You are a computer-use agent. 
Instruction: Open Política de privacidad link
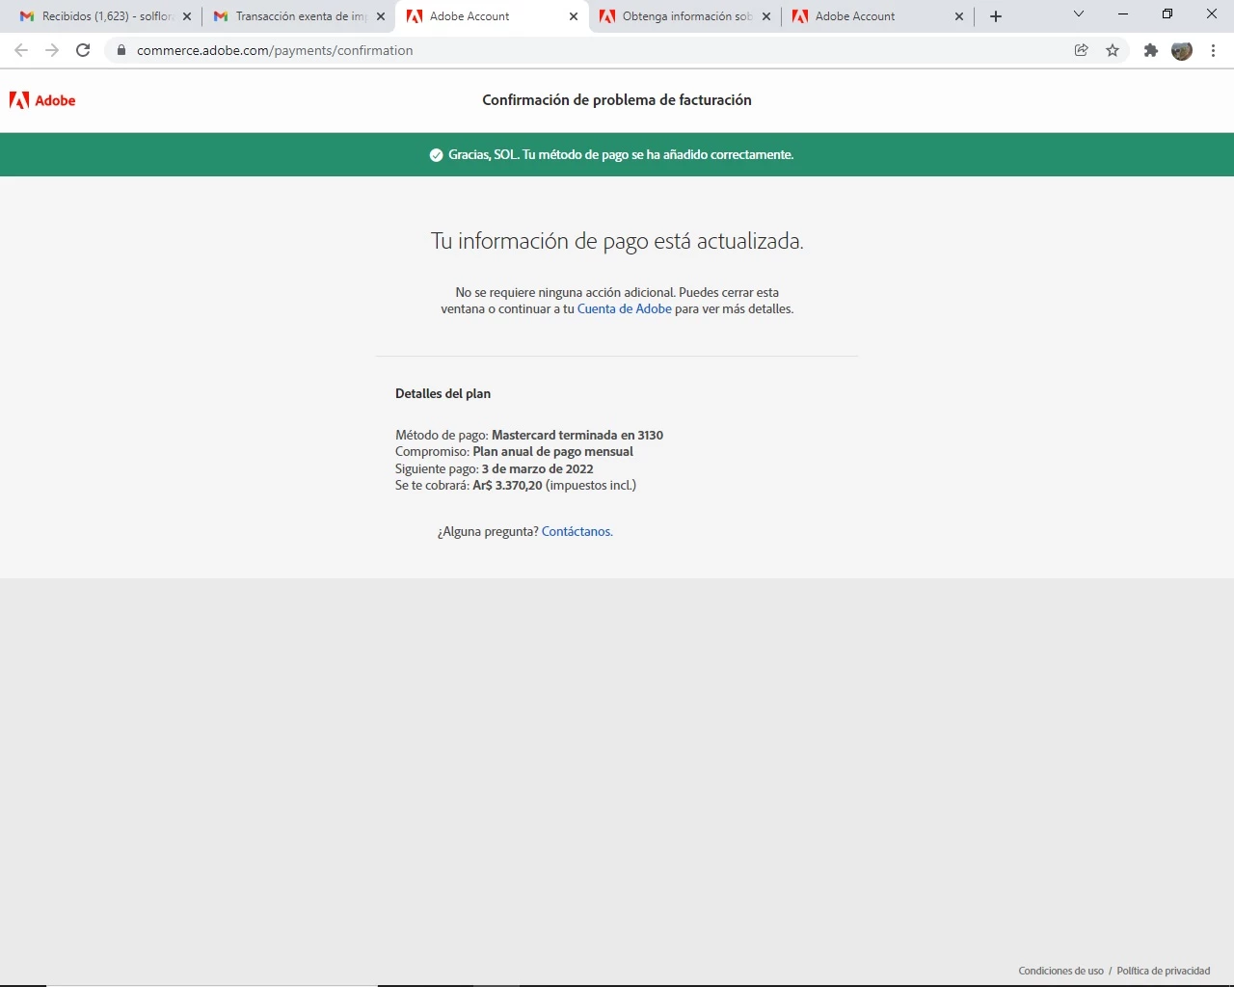1164,971
